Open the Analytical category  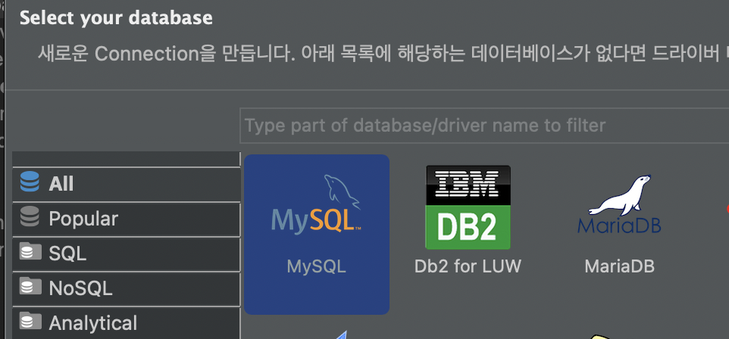126,323
